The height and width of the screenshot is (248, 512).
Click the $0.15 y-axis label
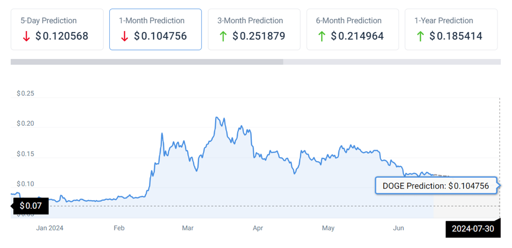[25, 154]
